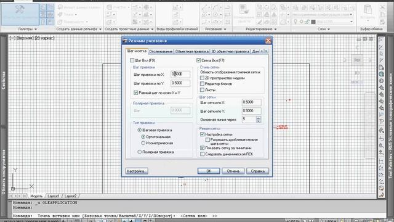The image size is (394, 222).
Task: Show earlier dialog tabs with left arrow
Action: click(262, 51)
